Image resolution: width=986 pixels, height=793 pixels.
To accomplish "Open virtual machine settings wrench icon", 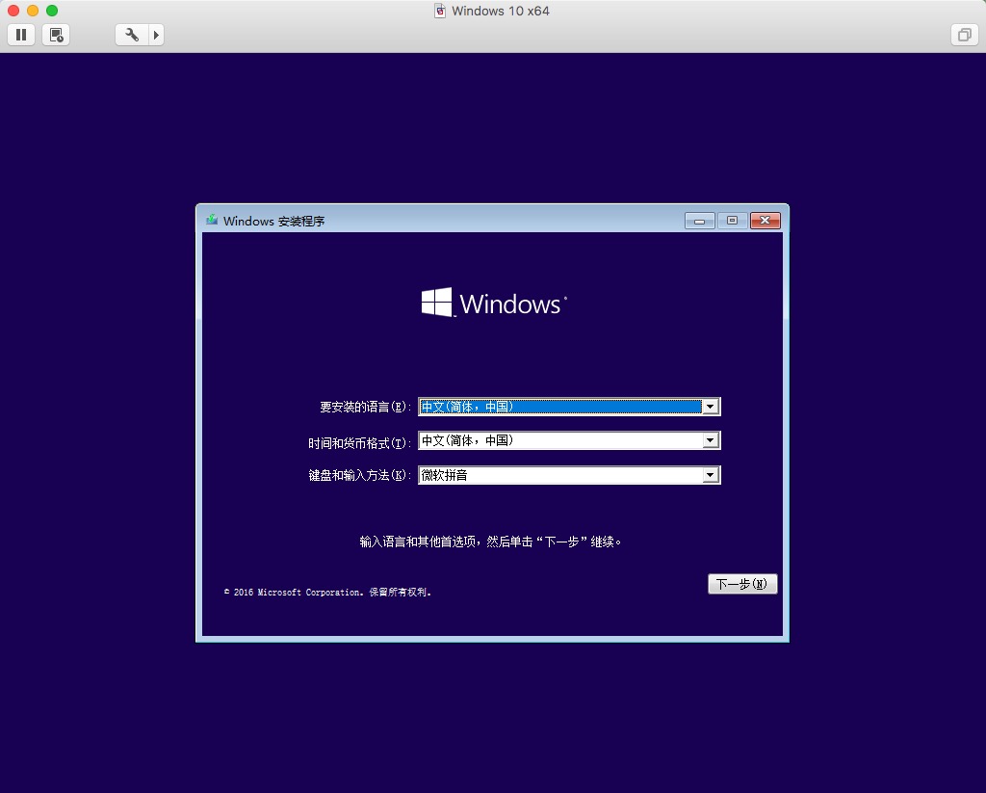I will 132,35.
